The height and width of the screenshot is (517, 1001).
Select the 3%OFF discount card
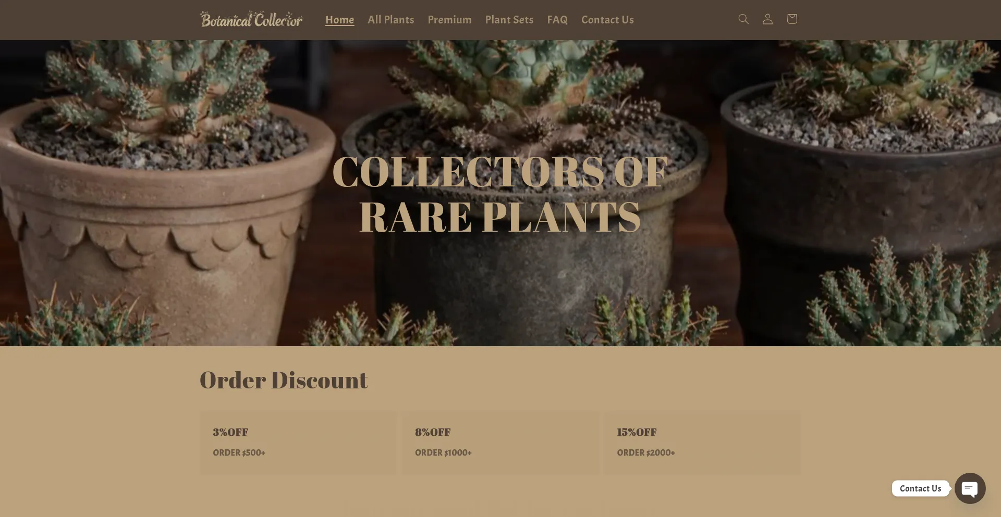click(x=298, y=443)
